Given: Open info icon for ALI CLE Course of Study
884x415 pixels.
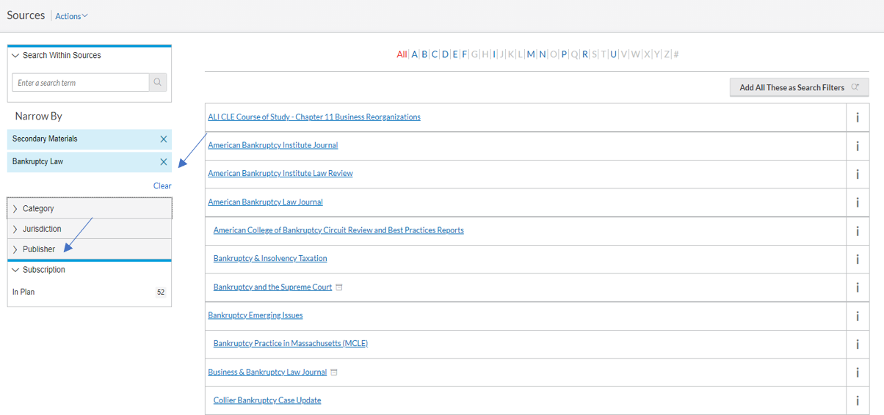Looking at the screenshot, I should pyautogui.click(x=858, y=117).
